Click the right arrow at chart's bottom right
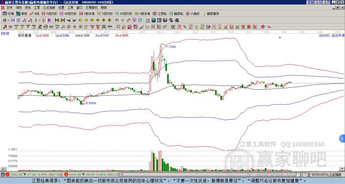Image resolution: width=345 pixels, height=184 pixels. click(342, 169)
